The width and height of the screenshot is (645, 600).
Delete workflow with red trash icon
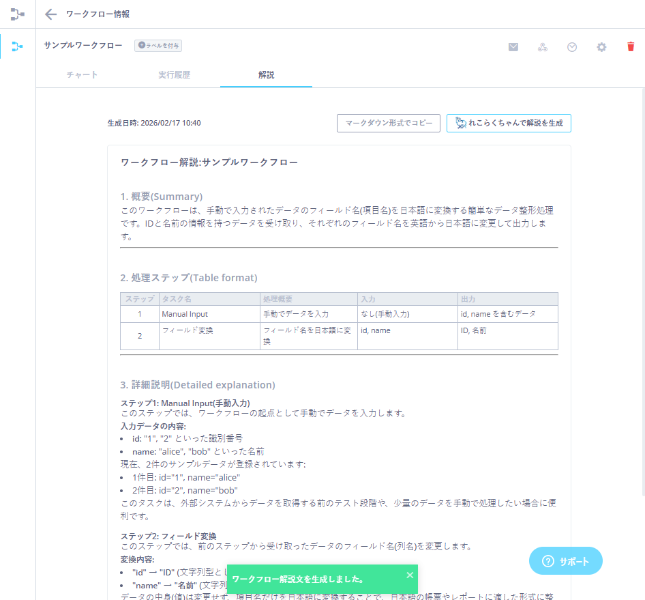[x=631, y=47]
